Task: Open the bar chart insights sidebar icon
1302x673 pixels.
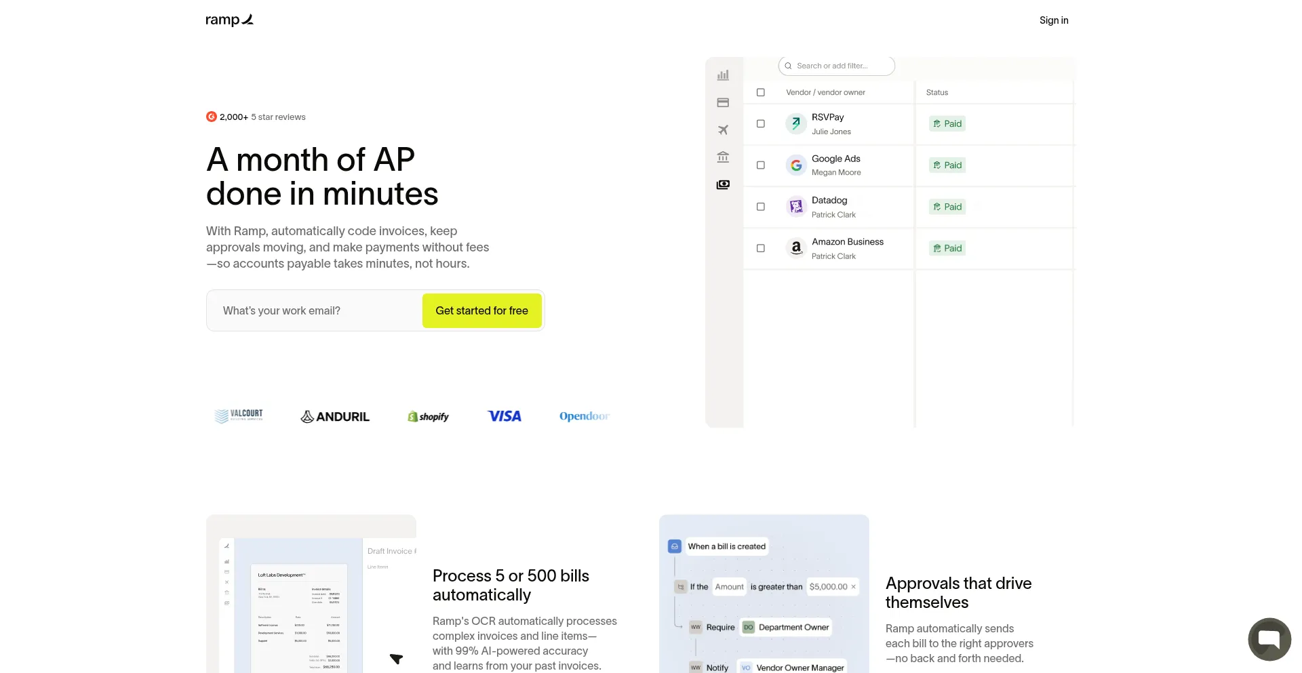Action: 723,75
